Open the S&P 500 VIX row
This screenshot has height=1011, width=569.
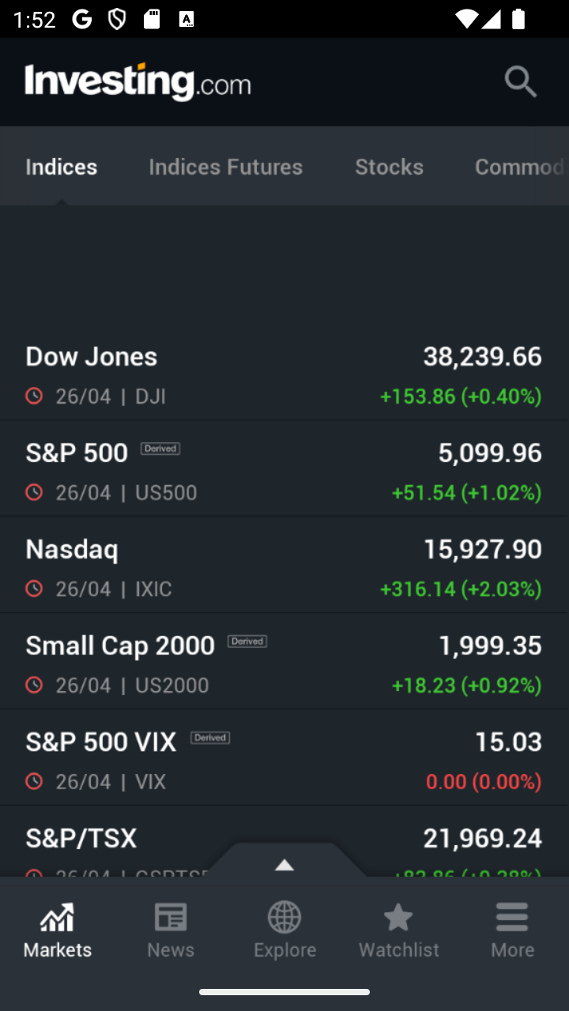click(284, 758)
